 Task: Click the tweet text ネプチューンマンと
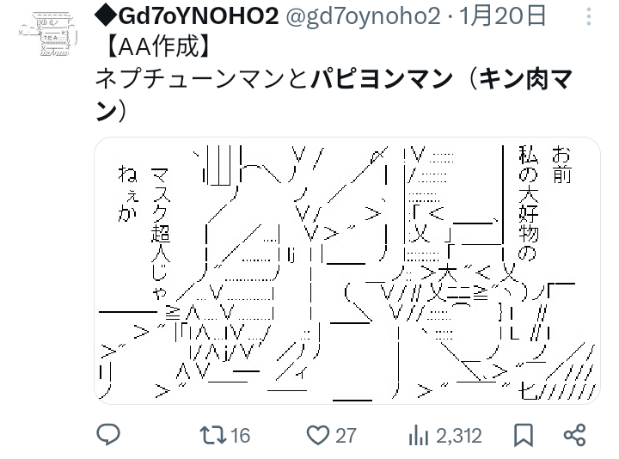202,78
